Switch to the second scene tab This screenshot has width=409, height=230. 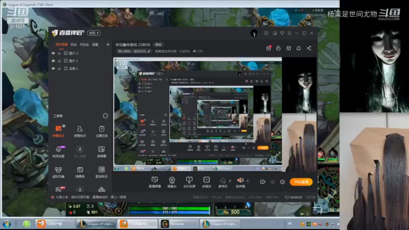pyautogui.click(x=74, y=44)
